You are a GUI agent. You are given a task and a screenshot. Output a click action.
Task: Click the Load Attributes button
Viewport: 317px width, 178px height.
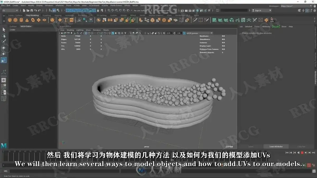coord(276,146)
